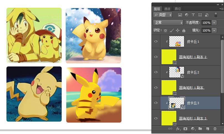This screenshot has width=224, height=134.
Task: Open the 正常 blend mode dropdown
Action: (x=168, y=23)
